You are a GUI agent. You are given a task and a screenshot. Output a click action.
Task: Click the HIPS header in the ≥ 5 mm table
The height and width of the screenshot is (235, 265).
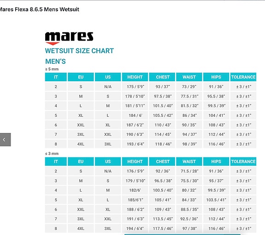coord(216,77)
